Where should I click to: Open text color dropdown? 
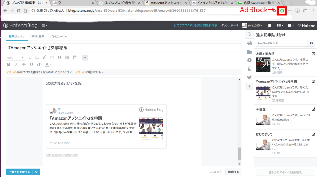tap(48, 64)
